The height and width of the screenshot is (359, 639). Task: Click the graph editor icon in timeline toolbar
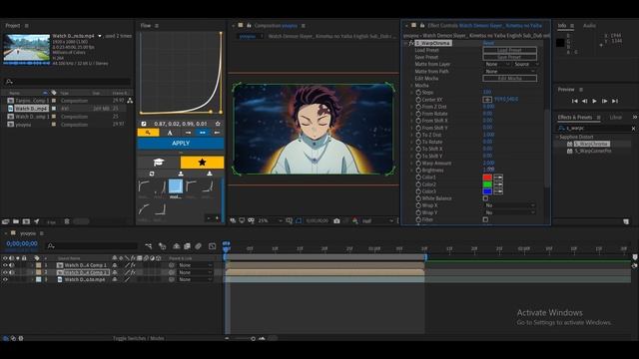tap(212, 246)
